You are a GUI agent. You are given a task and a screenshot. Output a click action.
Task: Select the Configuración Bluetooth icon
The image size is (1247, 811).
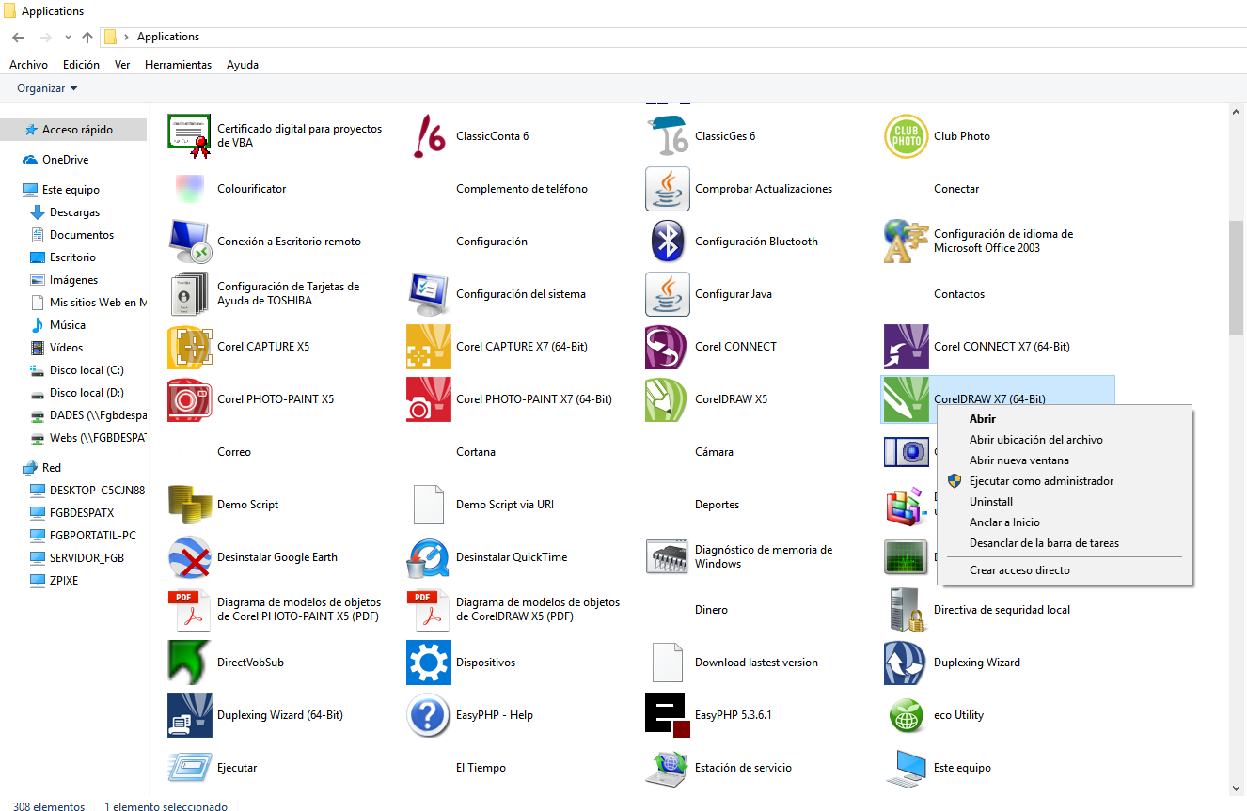click(x=668, y=242)
